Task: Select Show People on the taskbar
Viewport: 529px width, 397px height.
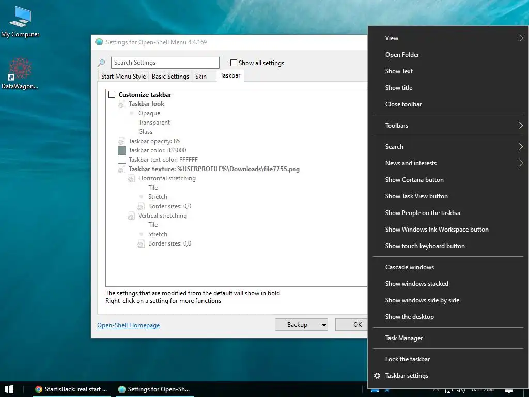Action: tap(448, 212)
